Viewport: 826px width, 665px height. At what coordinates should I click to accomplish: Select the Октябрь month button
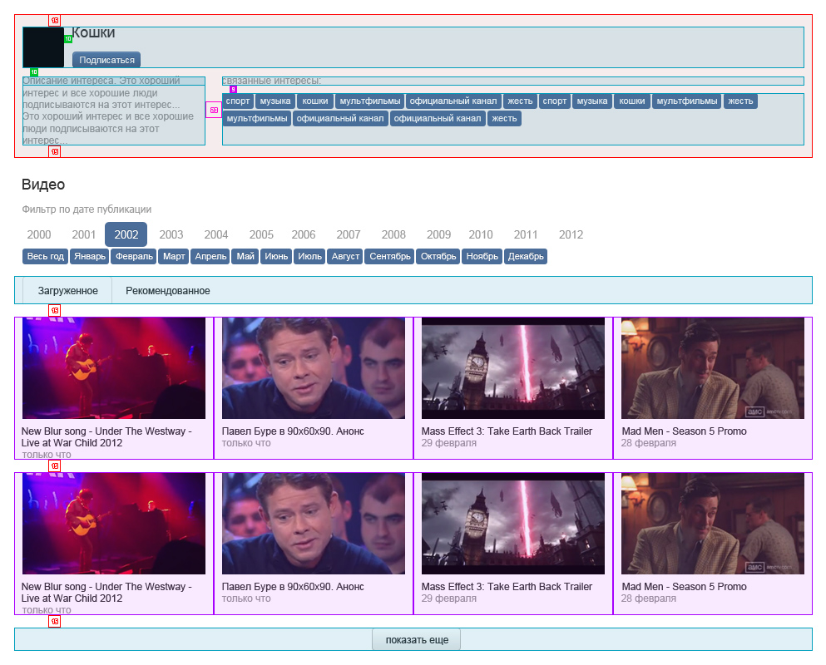point(438,256)
